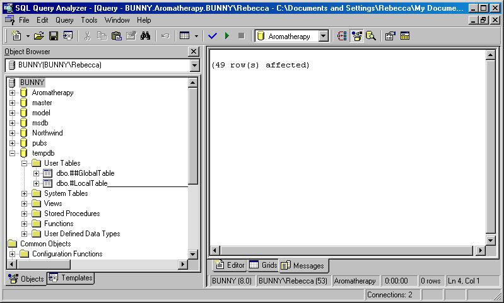Toggle the Show Results Pane icon
The image size is (504, 303).
pos(405,36)
